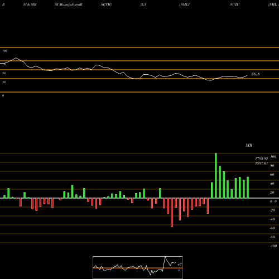
Task: Click the ) SMLI header text
Action: click(x=184, y=4)
